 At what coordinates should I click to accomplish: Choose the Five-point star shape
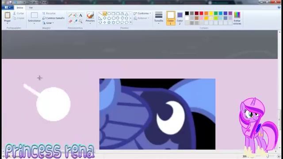(109, 23)
